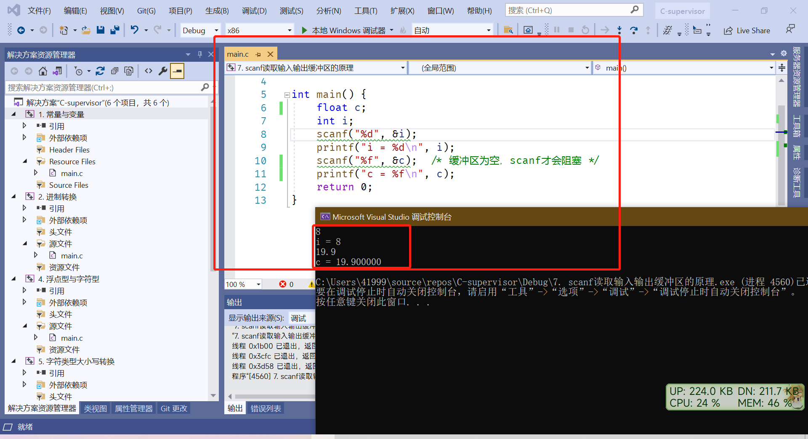Click the Properties wrench icon

(x=162, y=71)
